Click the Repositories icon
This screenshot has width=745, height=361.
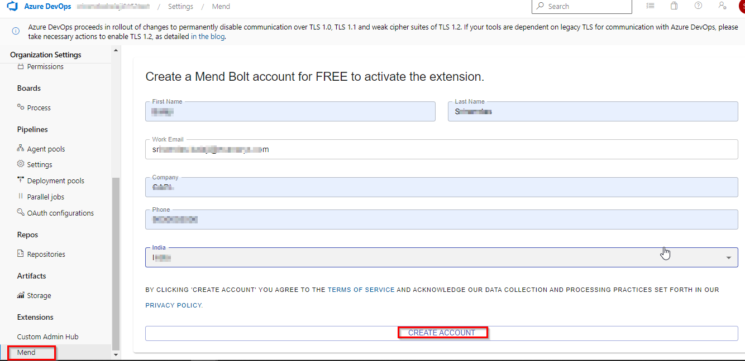tap(21, 253)
